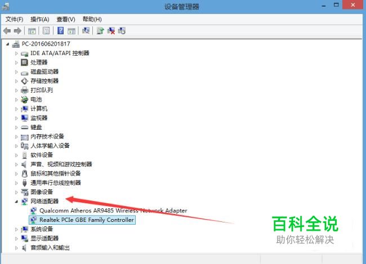Expand the 监视器 category arrow
The width and height of the screenshot is (366, 264).
[16, 119]
